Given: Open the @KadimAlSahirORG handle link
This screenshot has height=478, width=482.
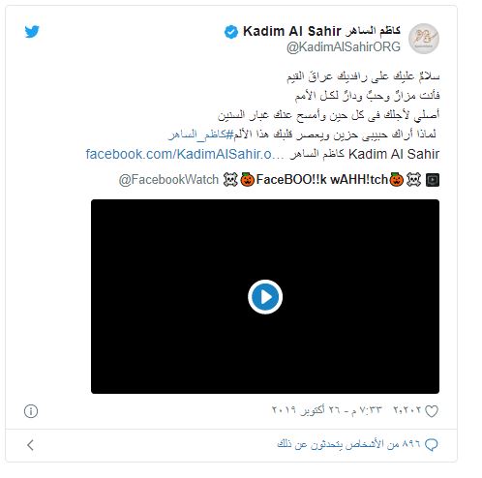Looking at the screenshot, I should [344, 47].
